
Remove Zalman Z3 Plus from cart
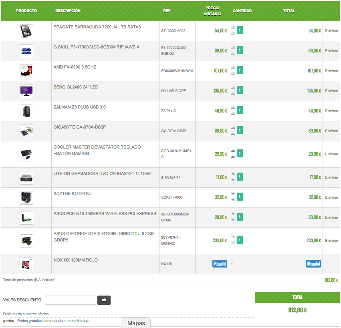click(x=331, y=111)
